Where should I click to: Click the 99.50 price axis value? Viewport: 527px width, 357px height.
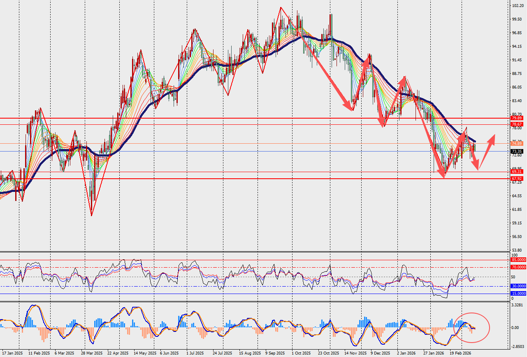pyautogui.click(x=517, y=19)
